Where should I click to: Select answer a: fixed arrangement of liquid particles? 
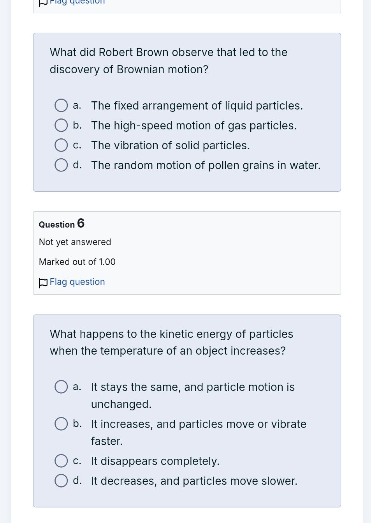point(61,105)
